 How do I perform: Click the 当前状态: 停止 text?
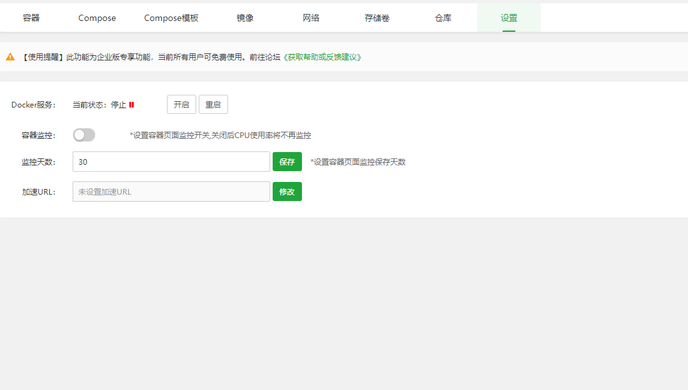point(99,105)
